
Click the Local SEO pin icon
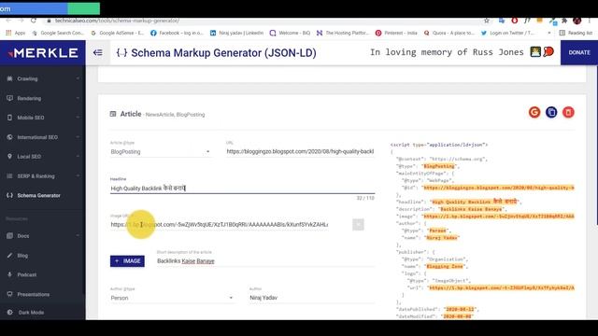point(9,157)
